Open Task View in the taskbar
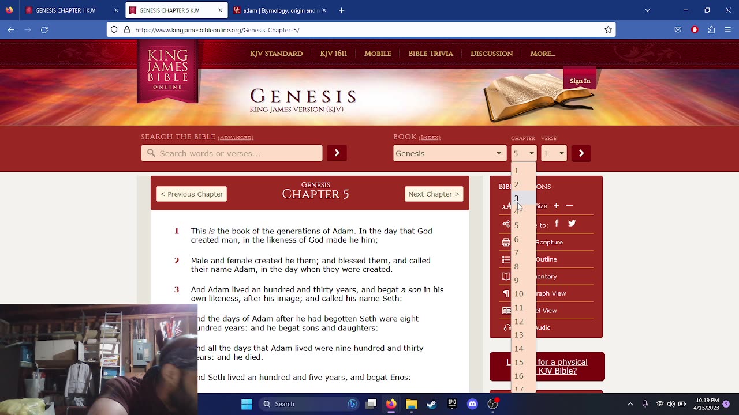The height and width of the screenshot is (415, 739). coord(371,404)
